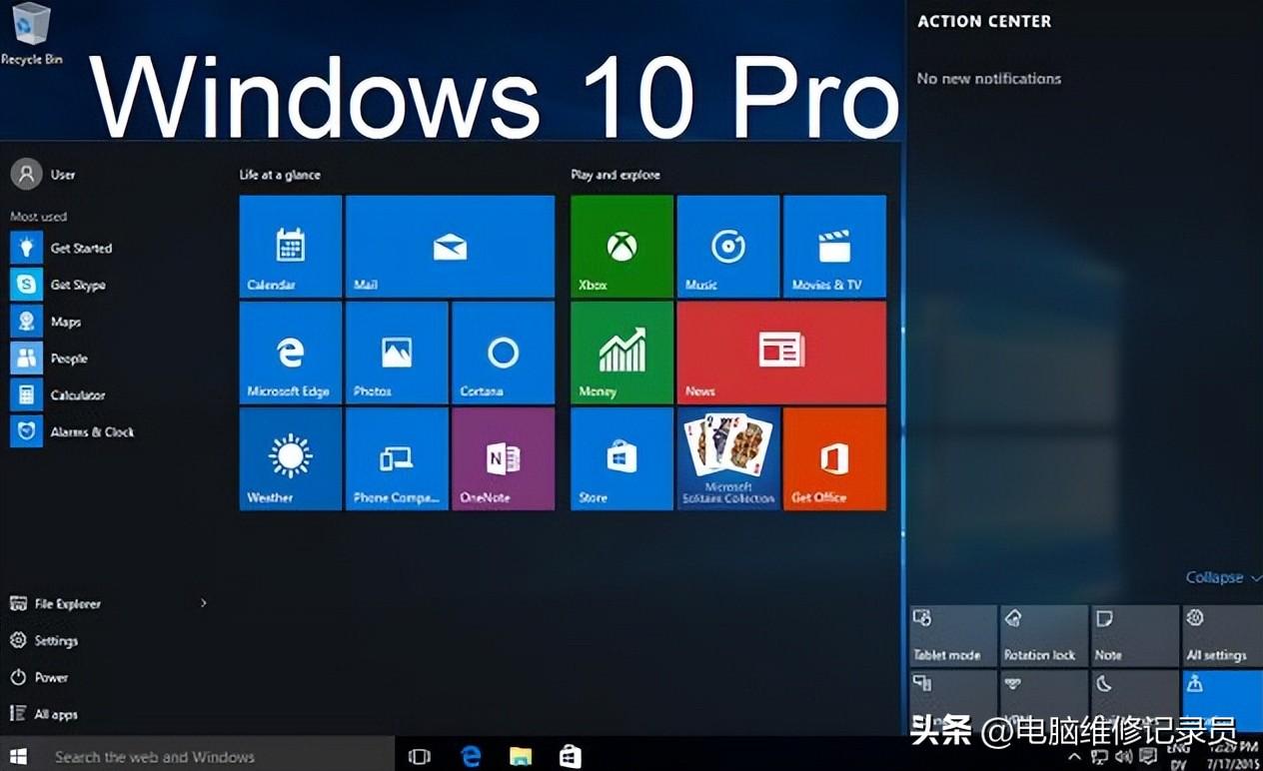Click the Windows Start button
Screen dimensions: 1263x771
[18, 756]
